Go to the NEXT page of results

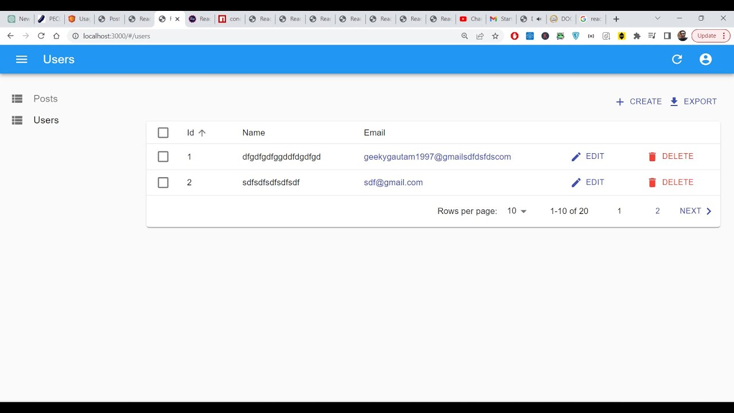pos(696,211)
